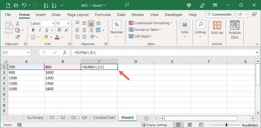This screenshot has height=128, width=261.
Task: Apply cell borders icon
Action: [x=33, y=37]
